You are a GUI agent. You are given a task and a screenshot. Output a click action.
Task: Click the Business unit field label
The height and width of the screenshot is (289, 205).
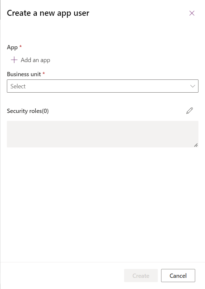click(x=24, y=74)
